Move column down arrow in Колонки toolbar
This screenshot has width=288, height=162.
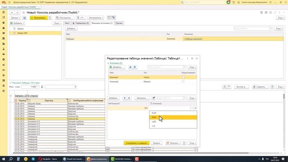[x=135, y=67]
